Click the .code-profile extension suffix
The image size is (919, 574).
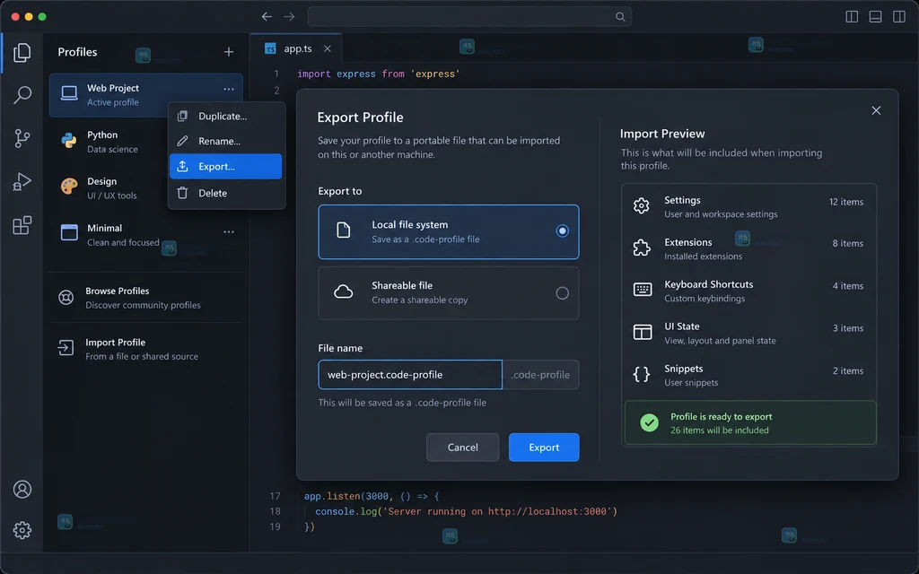[x=540, y=375]
